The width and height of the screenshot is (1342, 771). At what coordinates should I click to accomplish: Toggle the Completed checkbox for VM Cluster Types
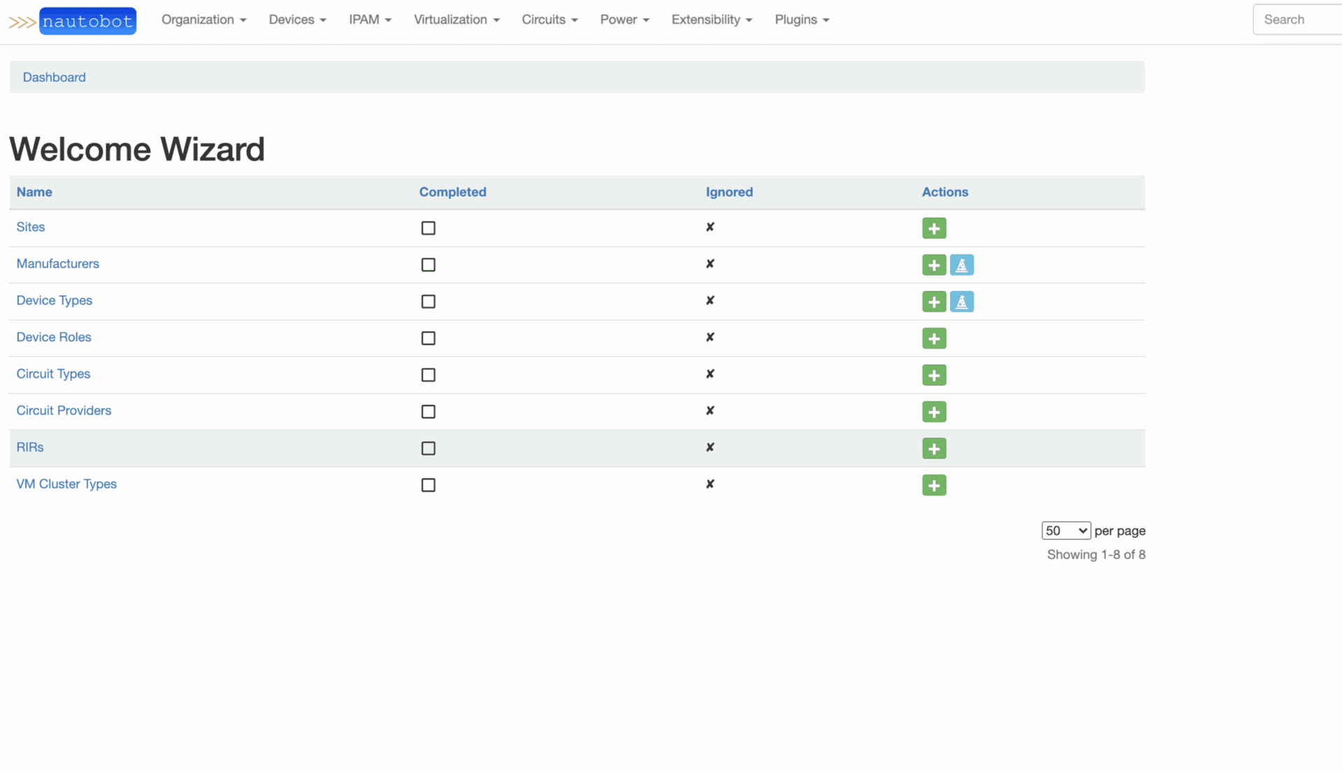point(428,485)
